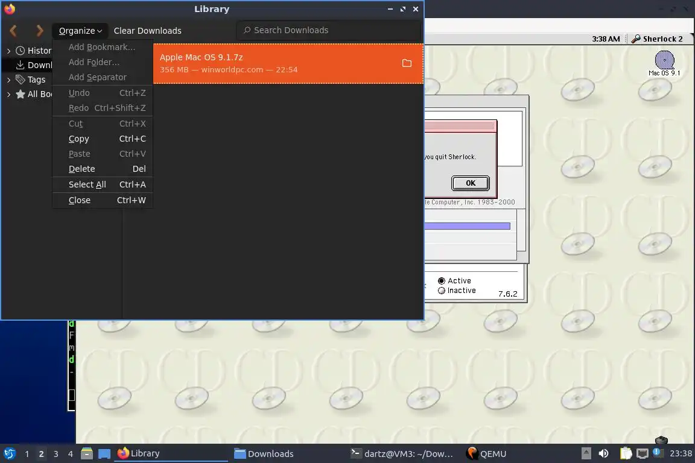Open the Lubuntu start menu
695x463 pixels.
(9, 453)
